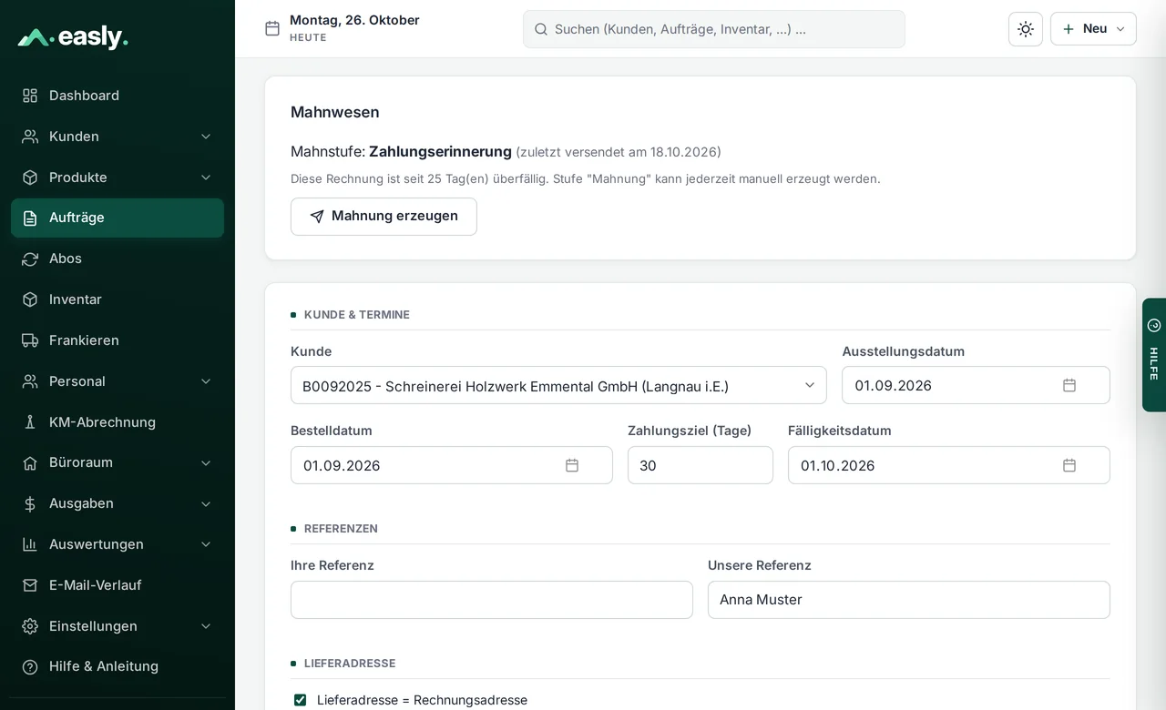This screenshot has height=710, width=1166.
Task: Click the REFERENZEN section header
Action: tap(341, 529)
